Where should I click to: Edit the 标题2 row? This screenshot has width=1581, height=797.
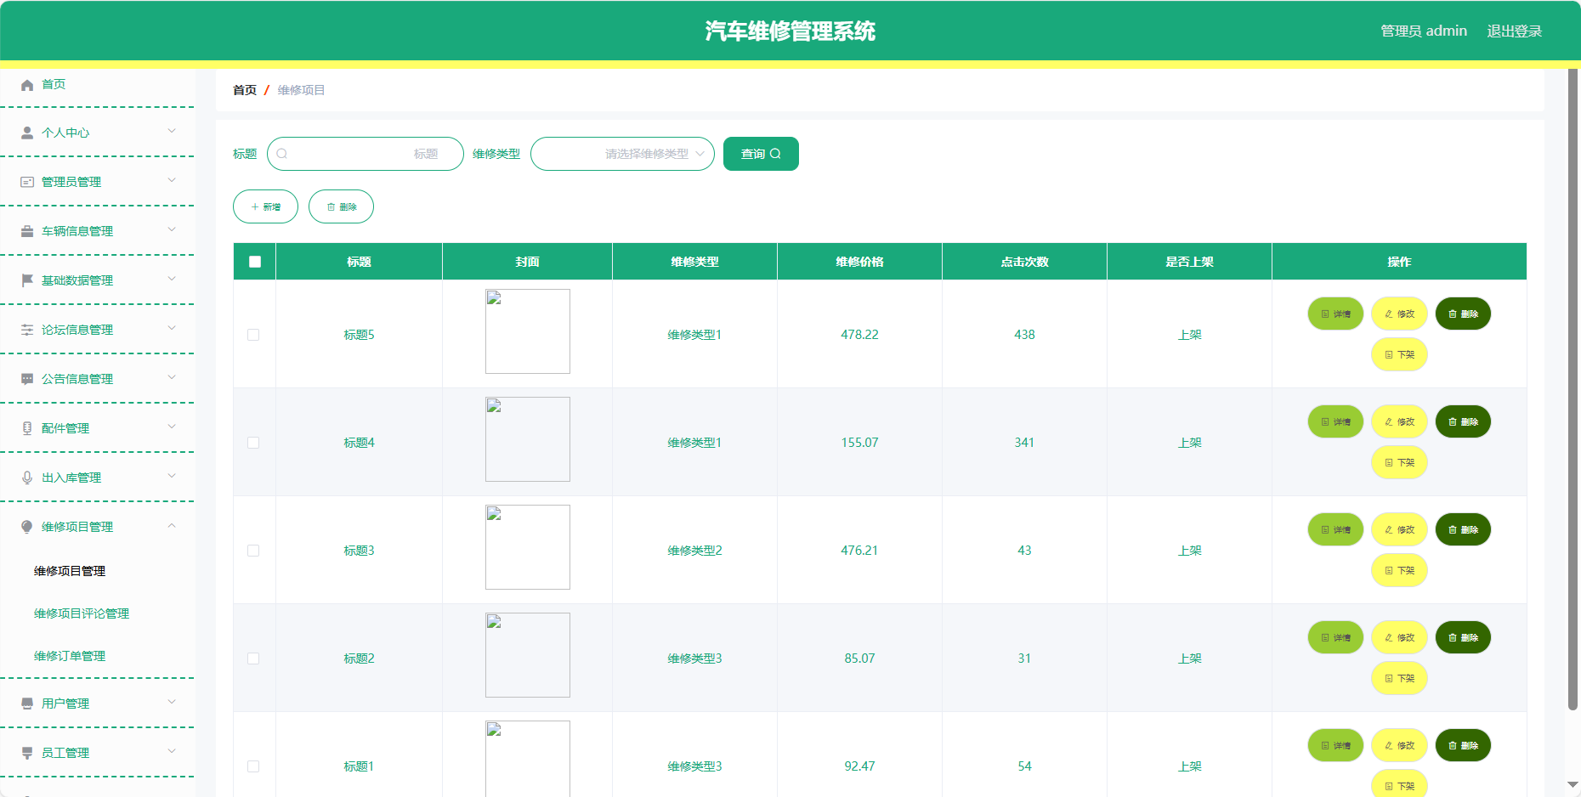1399,637
